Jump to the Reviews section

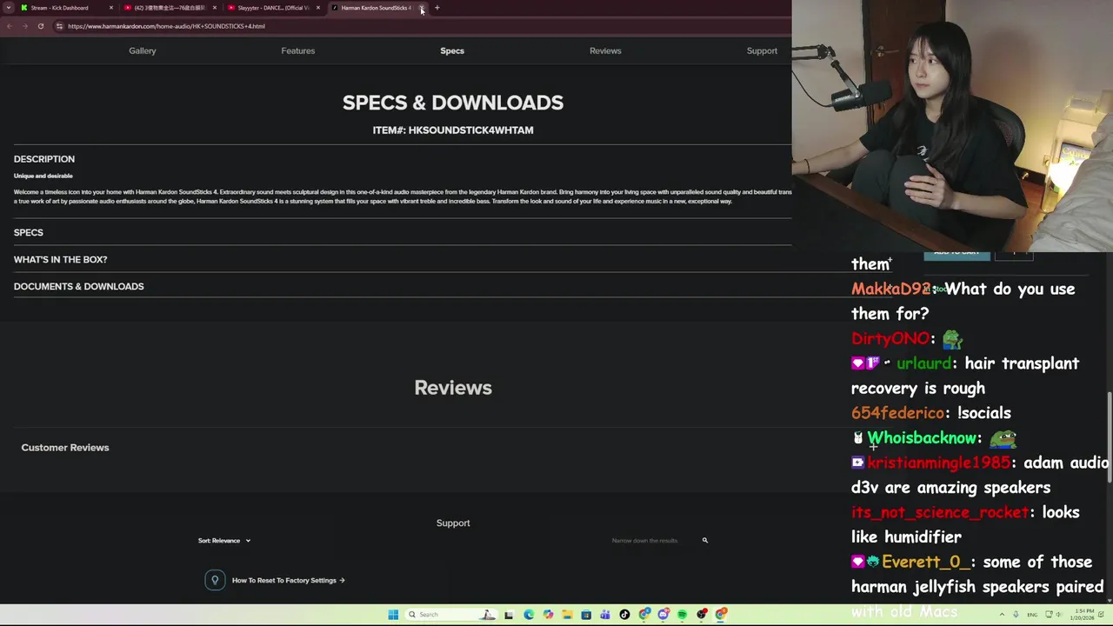point(605,50)
